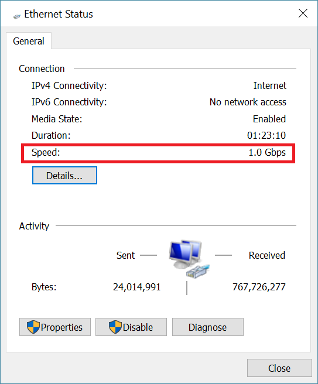This screenshot has height=384, width=318.
Task: Click the Activity section heading
Action: tap(34, 226)
